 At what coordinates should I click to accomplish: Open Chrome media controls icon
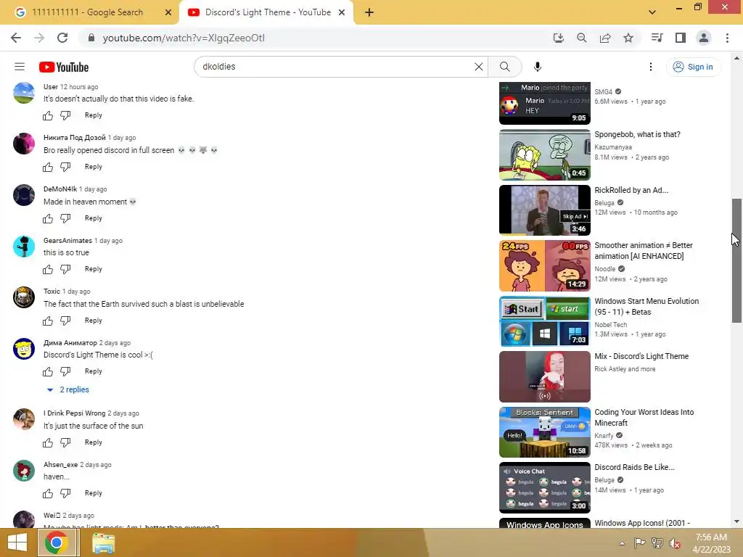pos(657,38)
